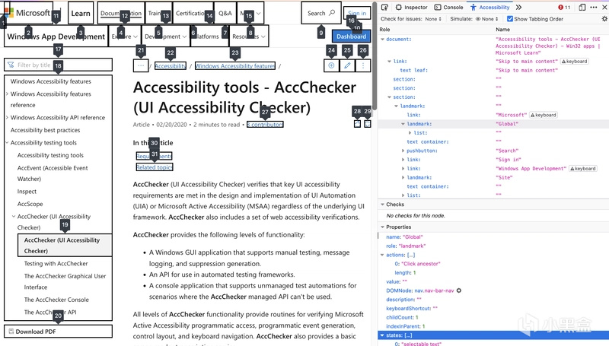Click the page vertical scrollbar thumb
Viewport: 609px width, 346px height.
[x=375, y=56]
